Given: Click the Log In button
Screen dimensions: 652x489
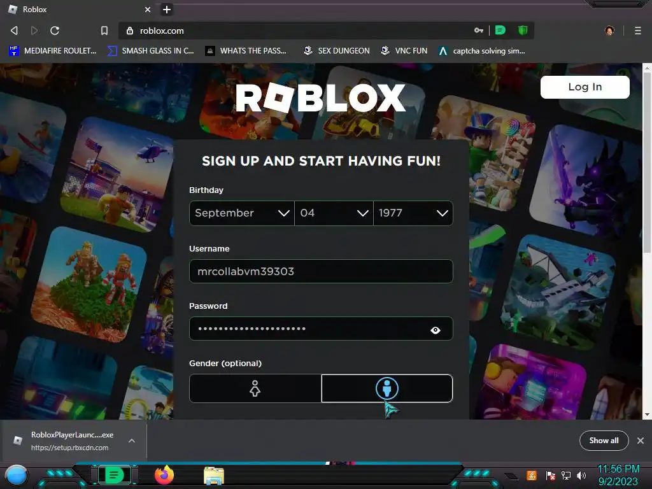Looking at the screenshot, I should click(585, 87).
